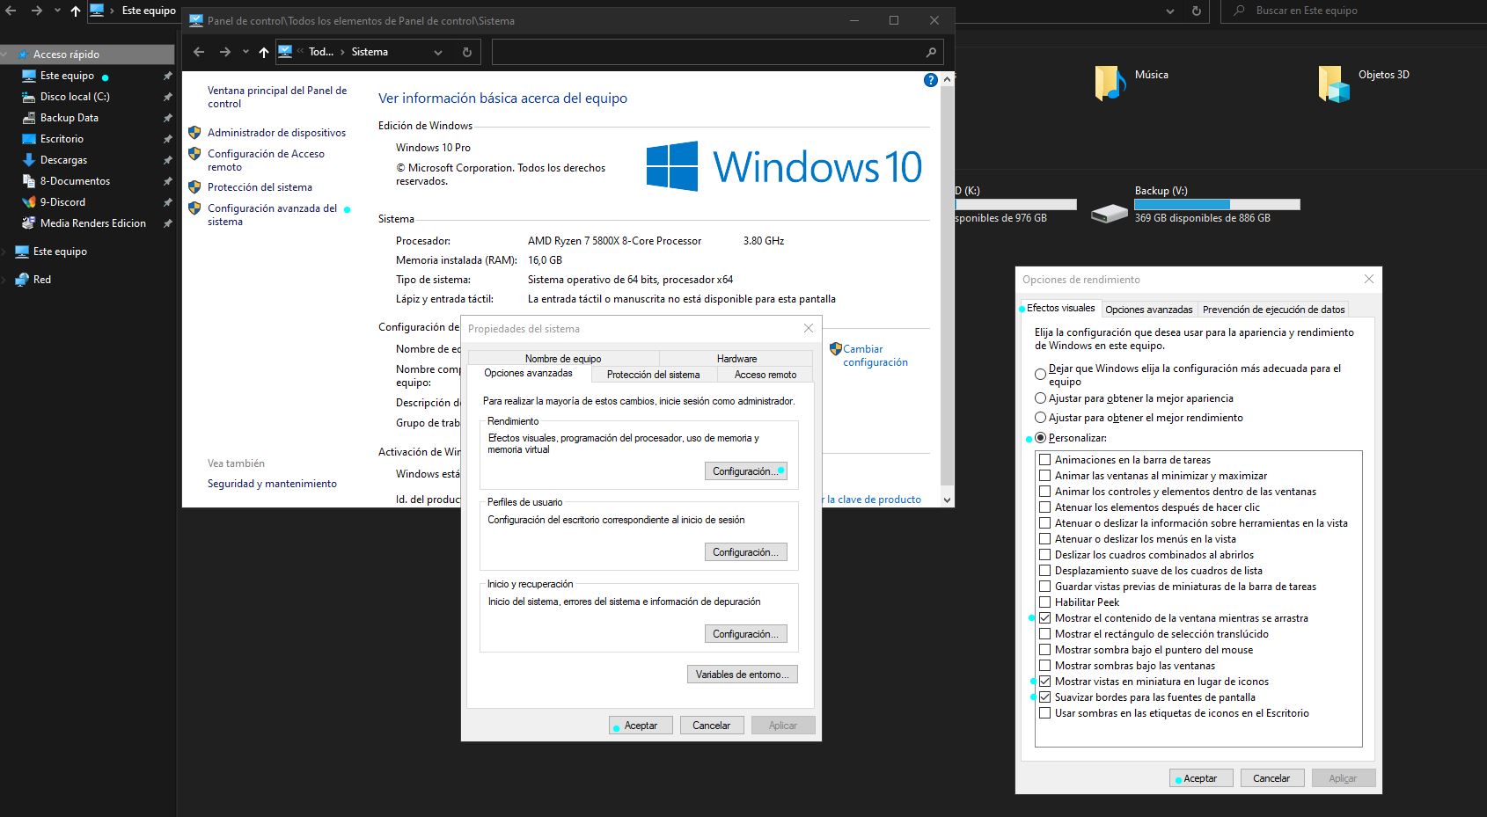Viewport: 1487px width, 817px height.
Task: Open File Explorer recent locations dropdown arrow
Action: point(57,11)
